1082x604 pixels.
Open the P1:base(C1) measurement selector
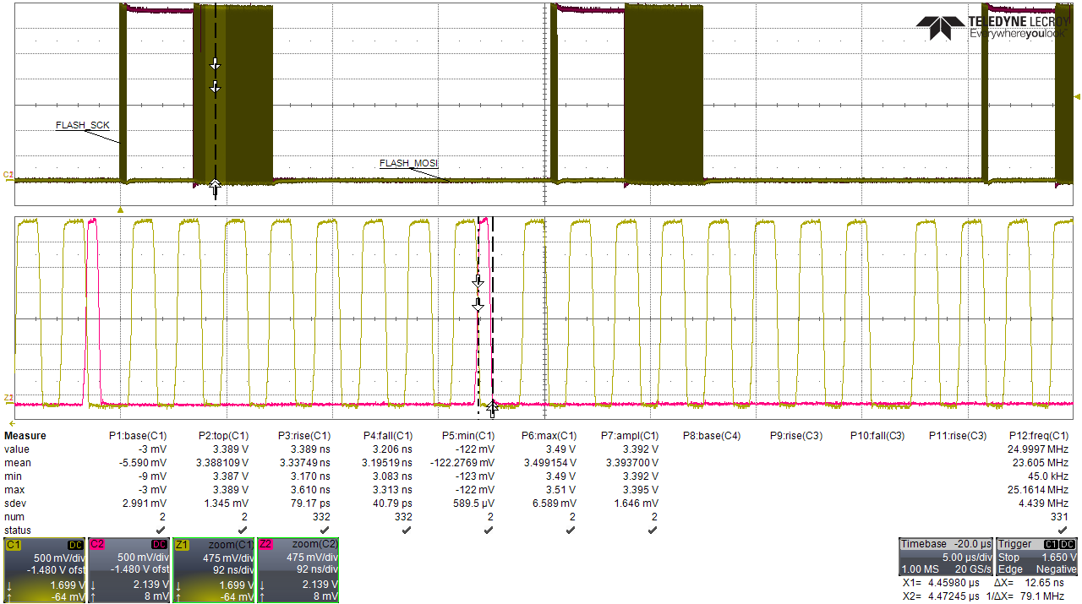point(140,435)
